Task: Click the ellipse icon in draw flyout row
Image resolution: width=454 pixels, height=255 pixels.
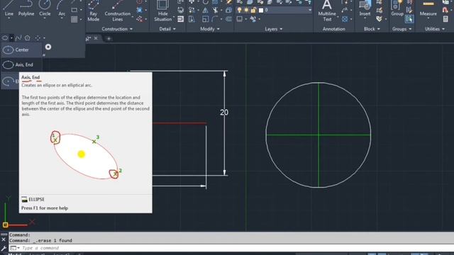Action: click(5, 38)
